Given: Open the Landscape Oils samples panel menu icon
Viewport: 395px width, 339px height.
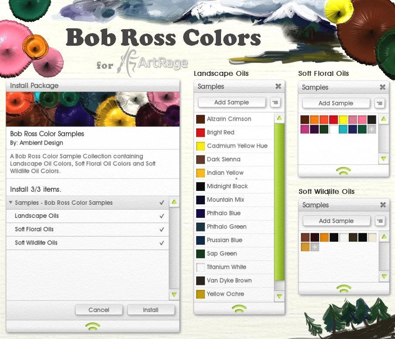Looking at the screenshot, I should pos(276,102).
